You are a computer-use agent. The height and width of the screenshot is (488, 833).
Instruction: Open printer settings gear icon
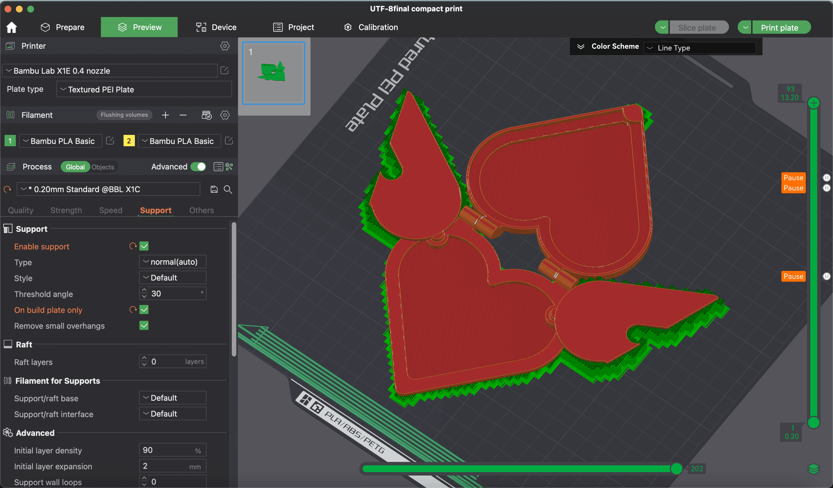225,46
